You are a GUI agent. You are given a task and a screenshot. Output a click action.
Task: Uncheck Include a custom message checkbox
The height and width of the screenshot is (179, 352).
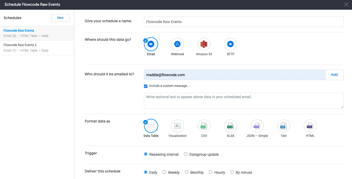click(146, 86)
